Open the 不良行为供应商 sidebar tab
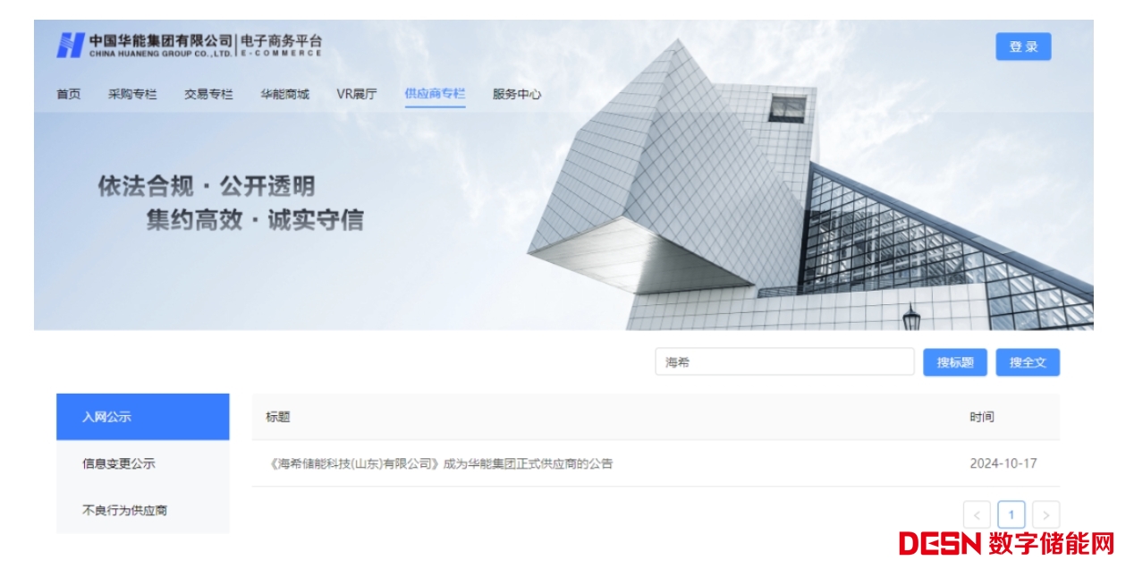Screen dimensions: 1134x569 [x=142, y=510]
